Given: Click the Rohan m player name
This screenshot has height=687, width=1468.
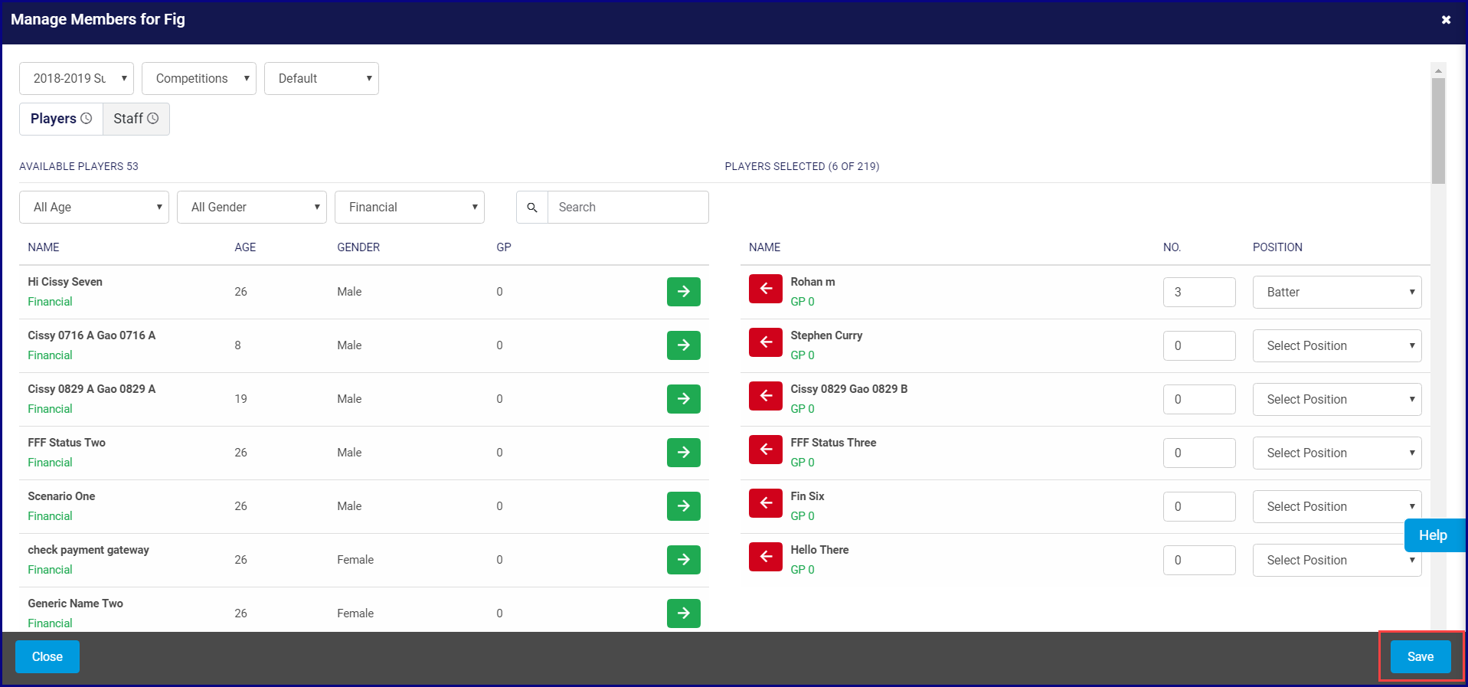Looking at the screenshot, I should 812,282.
